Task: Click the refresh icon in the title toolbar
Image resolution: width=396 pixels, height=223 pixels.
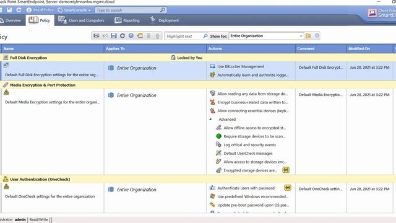Action: click(19, 10)
